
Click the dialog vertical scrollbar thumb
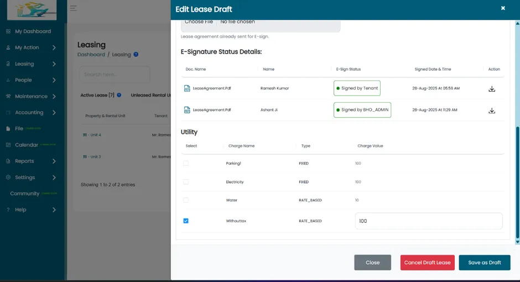pos(517,182)
